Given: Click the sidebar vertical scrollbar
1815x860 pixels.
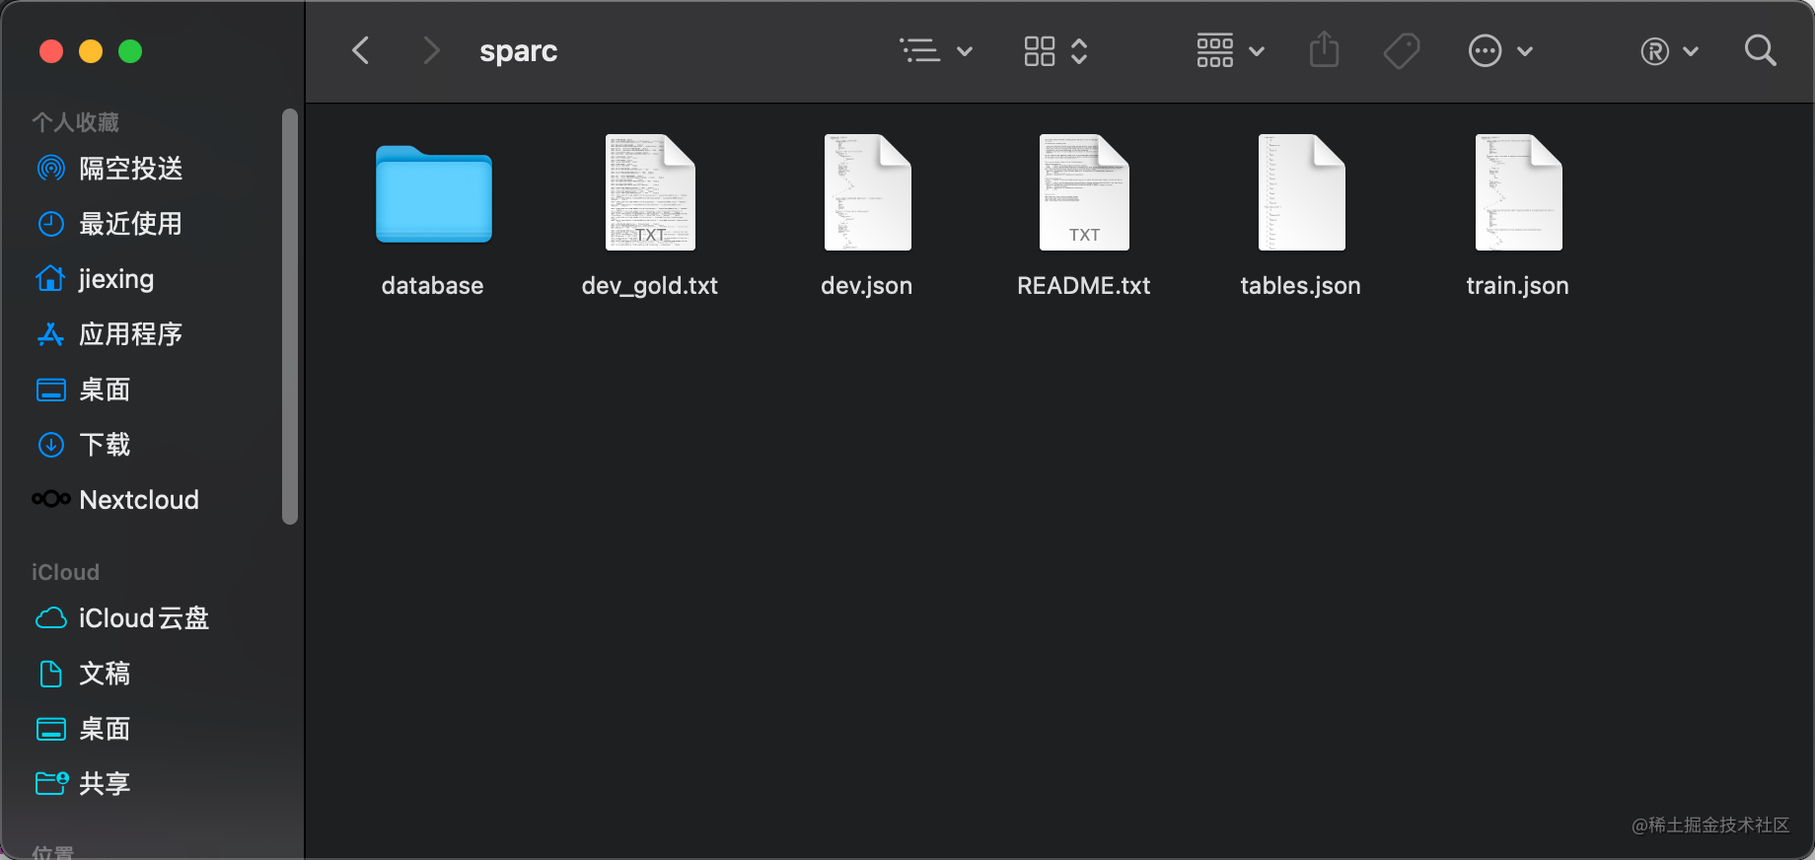Looking at the screenshot, I should (x=289, y=316).
